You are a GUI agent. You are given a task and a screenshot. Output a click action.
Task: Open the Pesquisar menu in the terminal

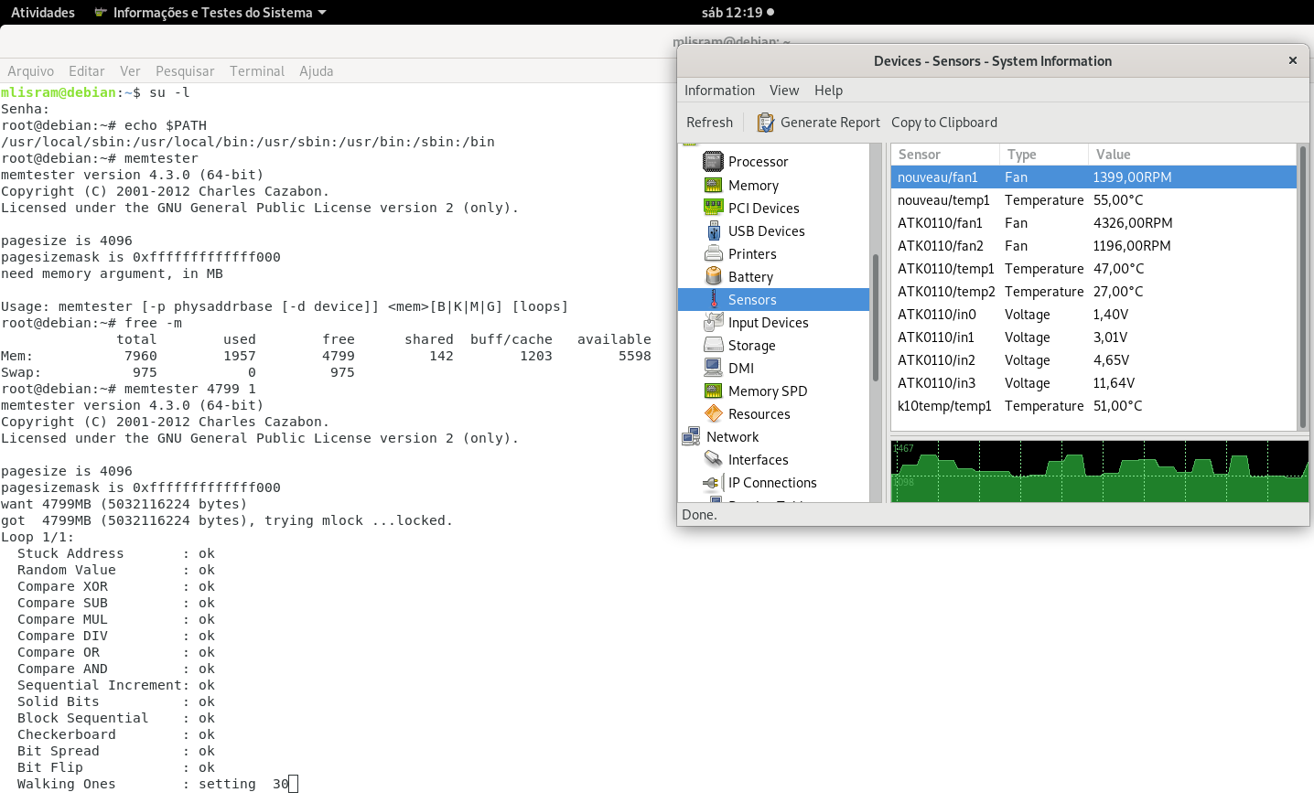[x=185, y=71]
